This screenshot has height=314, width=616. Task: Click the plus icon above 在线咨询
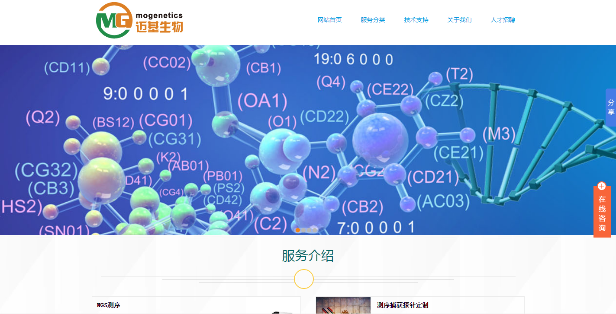point(601,186)
